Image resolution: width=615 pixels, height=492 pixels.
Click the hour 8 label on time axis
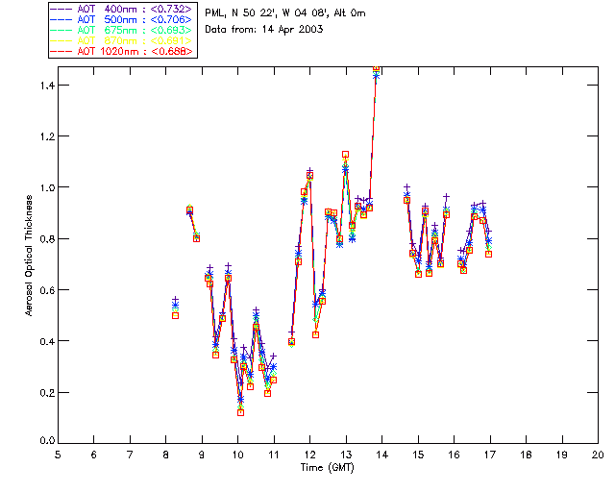[166, 455]
